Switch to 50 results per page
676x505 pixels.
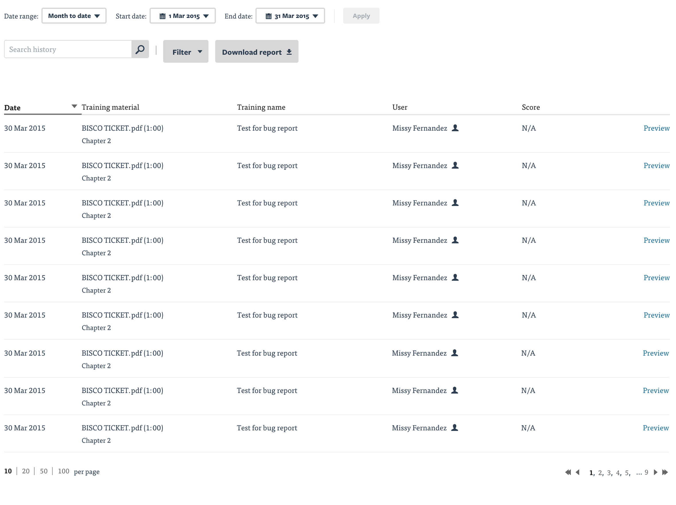pyautogui.click(x=44, y=471)
